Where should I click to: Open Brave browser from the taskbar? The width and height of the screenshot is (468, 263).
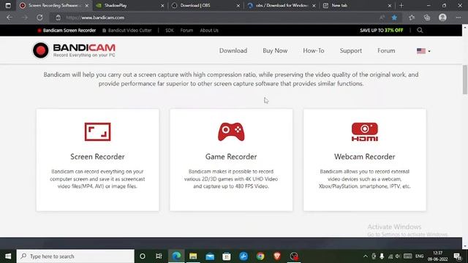click(277, 256)
